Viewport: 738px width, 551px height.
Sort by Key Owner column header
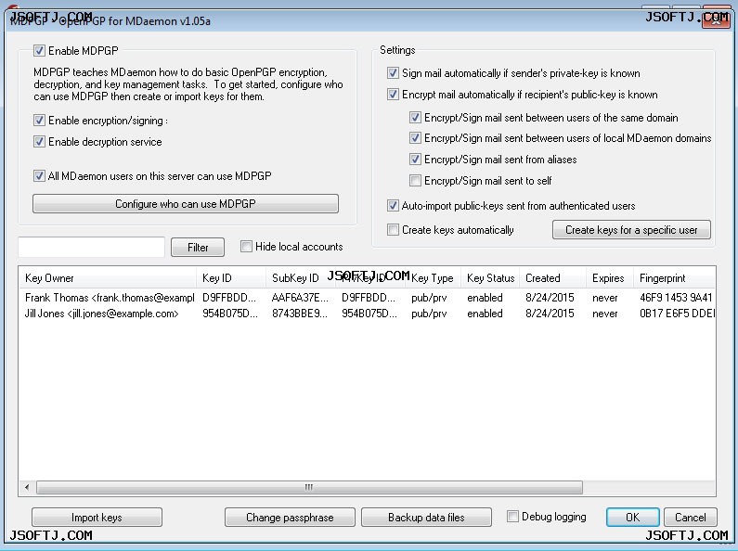[108, 278]
